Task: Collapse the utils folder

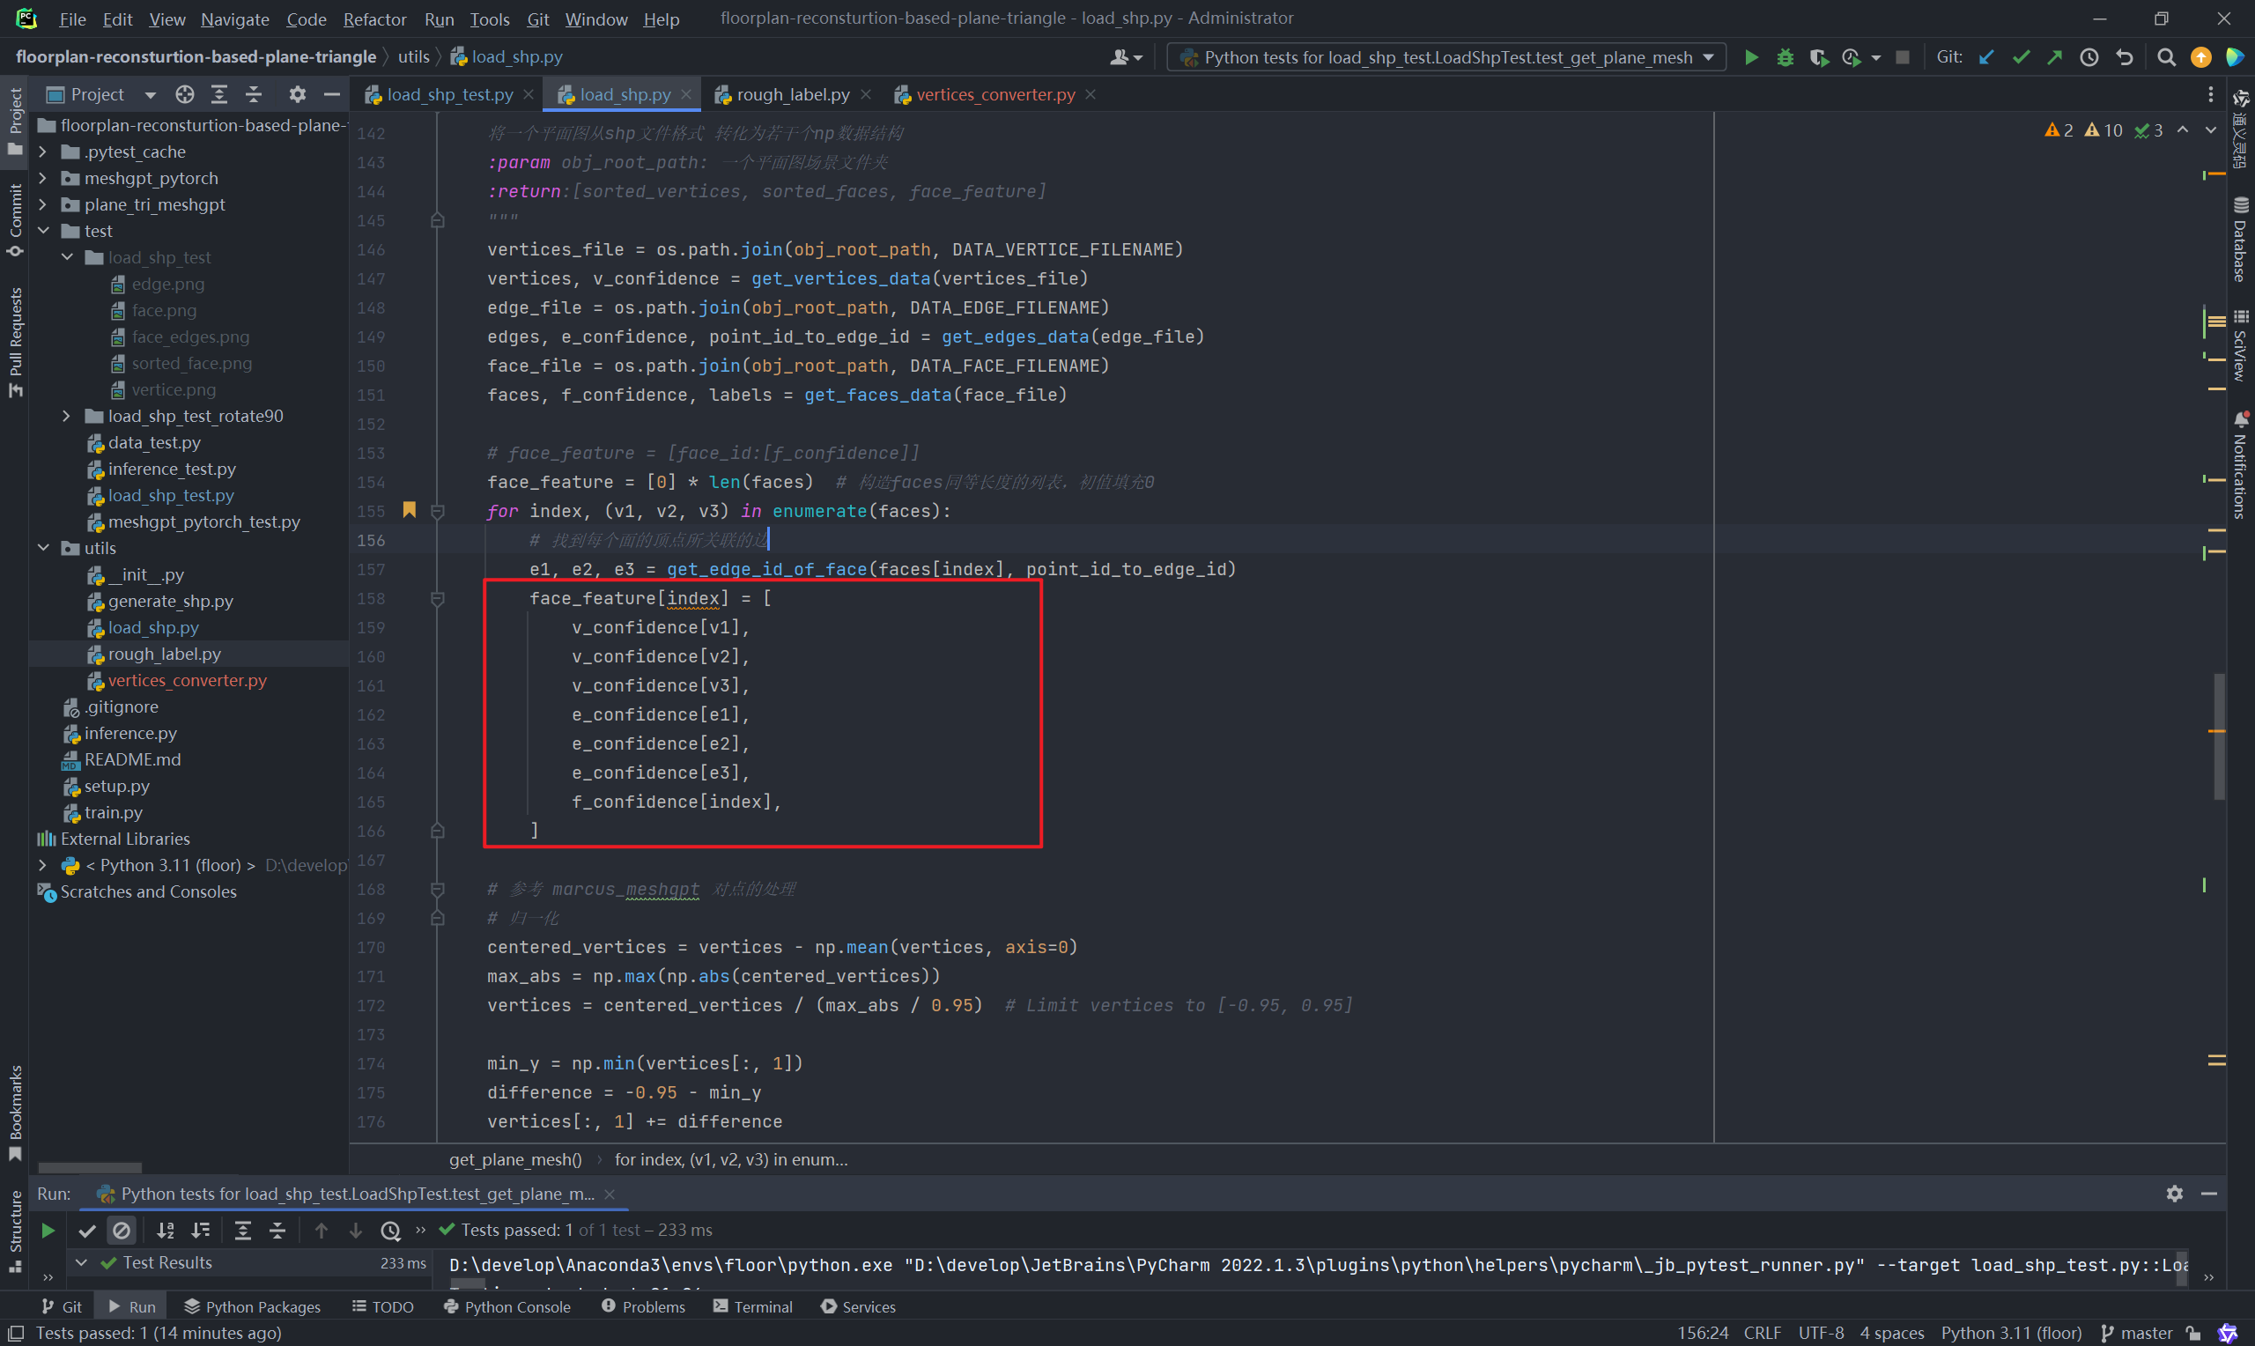Action: tap(42, 549)
